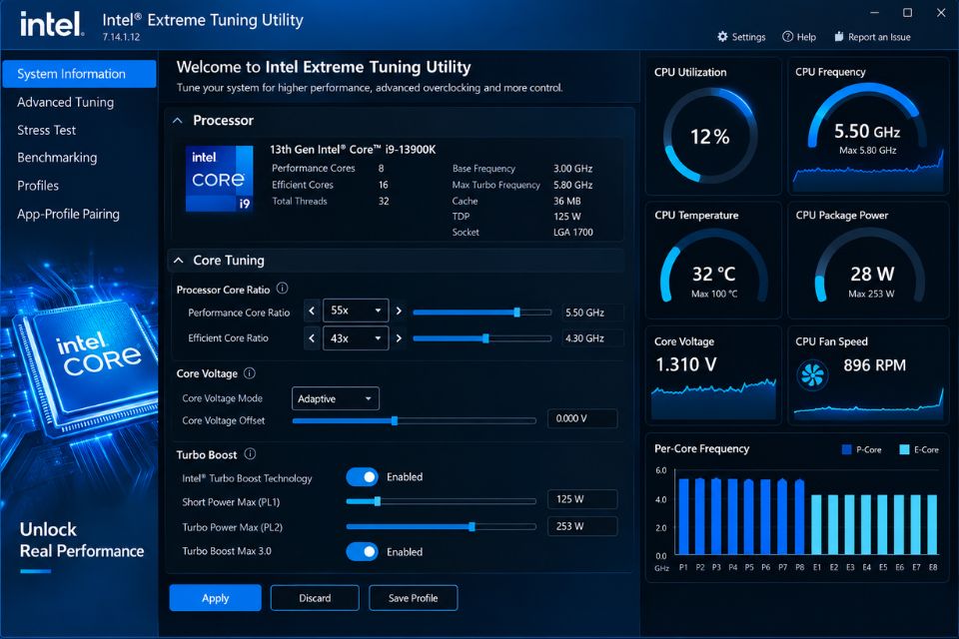This screenshot has height=639, width=959.
Task: Show Processor Core Ratio info tooltip icon
Action: [x=282, y=288]
